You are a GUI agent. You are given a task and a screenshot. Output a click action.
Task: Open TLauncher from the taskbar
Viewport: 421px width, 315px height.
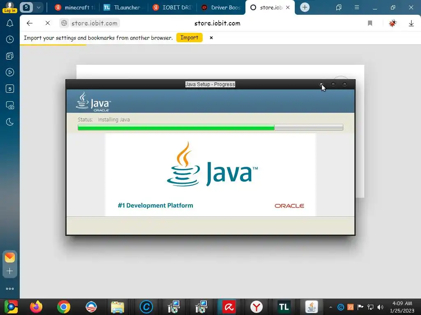tap(284, 307)
